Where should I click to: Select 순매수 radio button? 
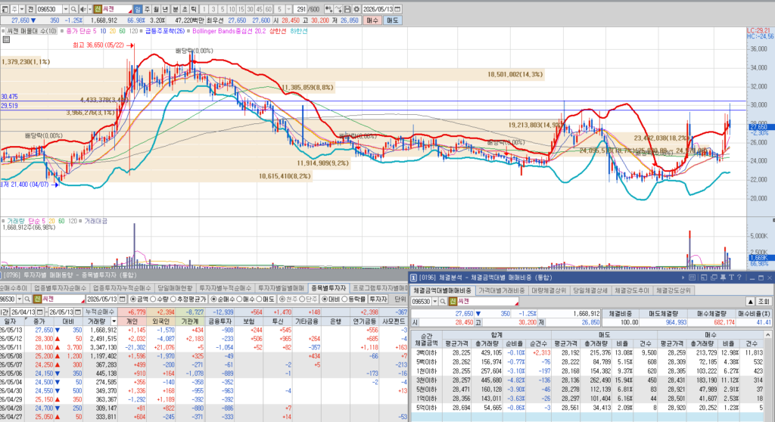(214, 299)
